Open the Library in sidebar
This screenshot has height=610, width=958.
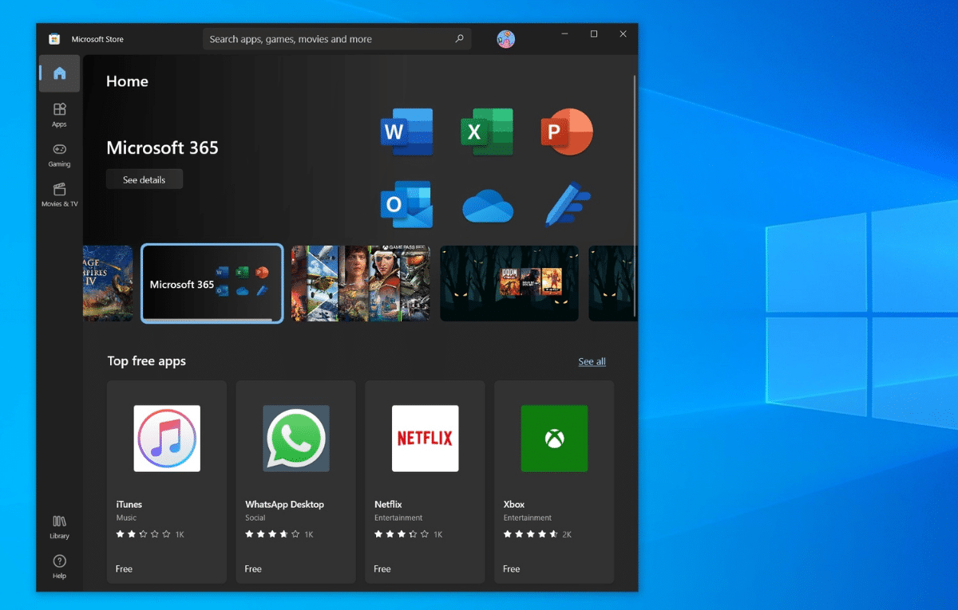pyautogui.click(x=59, y=527)
